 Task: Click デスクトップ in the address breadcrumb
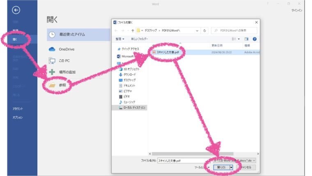(151, 30)
